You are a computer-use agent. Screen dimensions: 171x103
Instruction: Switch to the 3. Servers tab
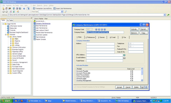pyautogui.click(x=101, y=37)
